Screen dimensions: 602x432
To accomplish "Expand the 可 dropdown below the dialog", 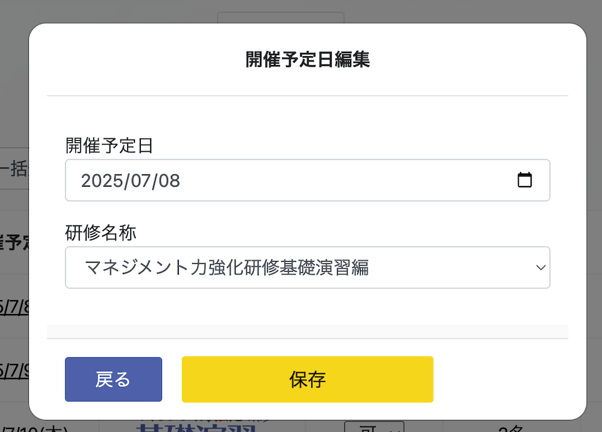I will pos(374,427).
